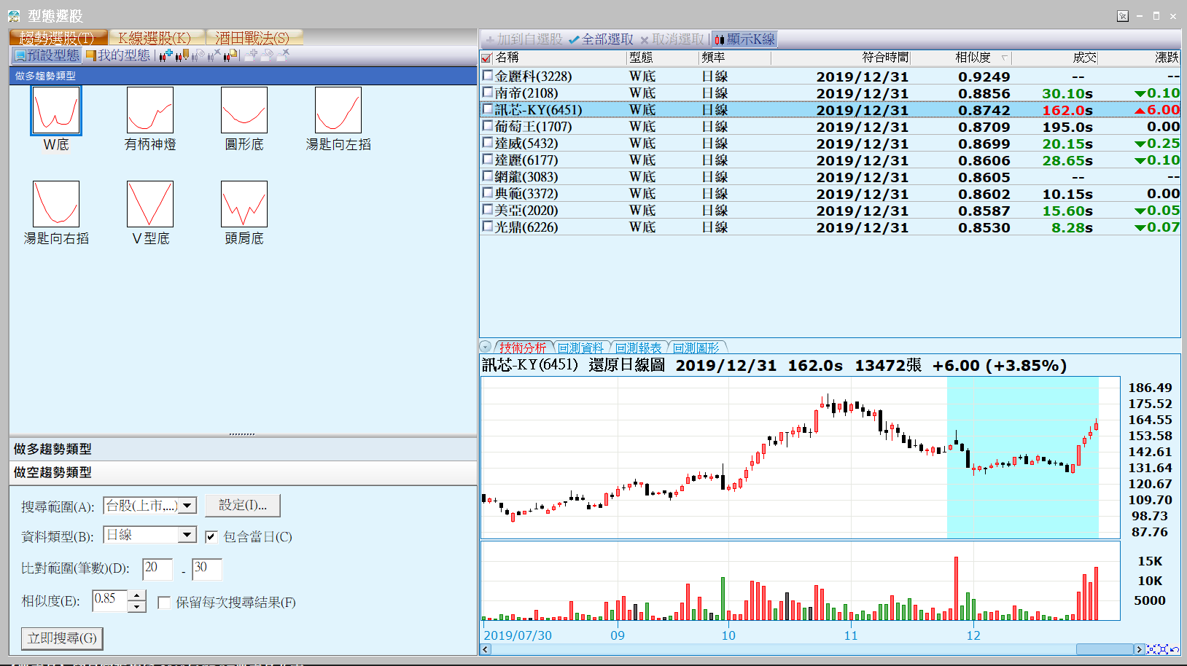The height and width of the screenshot is (666, 1187).
Task: Click the 設定 button
Action: click(243, 505)
